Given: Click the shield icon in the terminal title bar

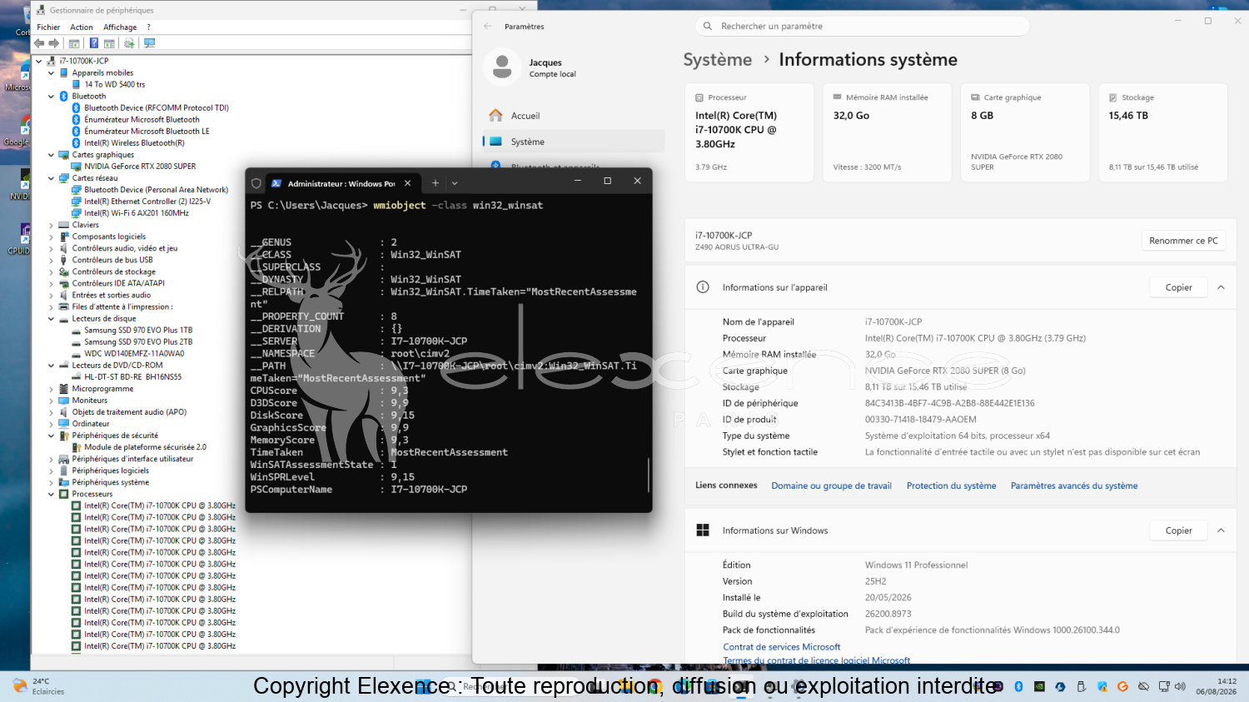Looking at the screenshot, I should pyautogui.click(x=256, y=183).
